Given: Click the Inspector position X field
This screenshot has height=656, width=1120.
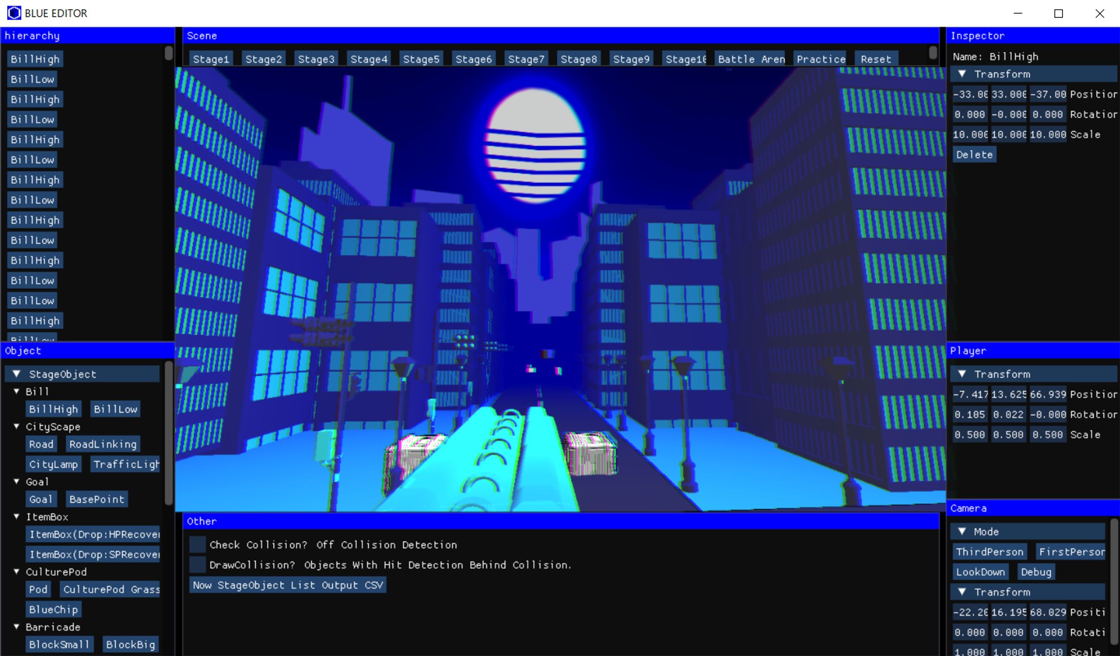Looking at the screenshot, I should coord(969,94).
